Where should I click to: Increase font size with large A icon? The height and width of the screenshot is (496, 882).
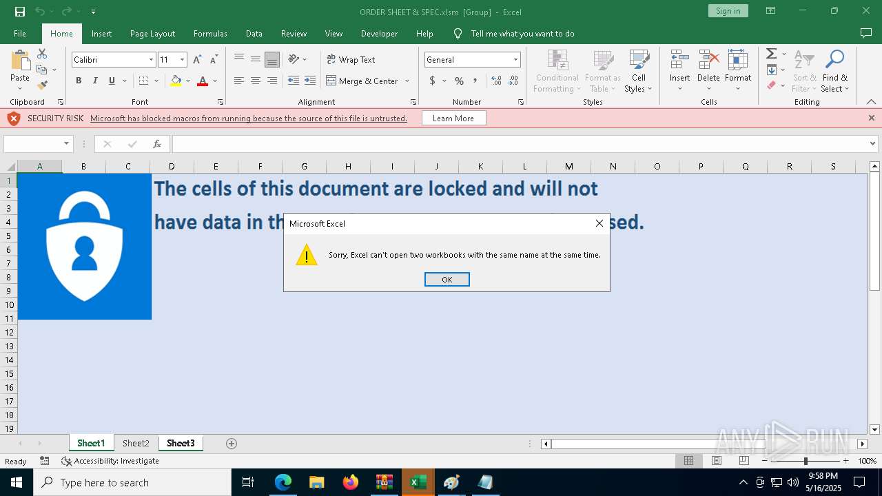pyautogui.click(x=197, y=60)
